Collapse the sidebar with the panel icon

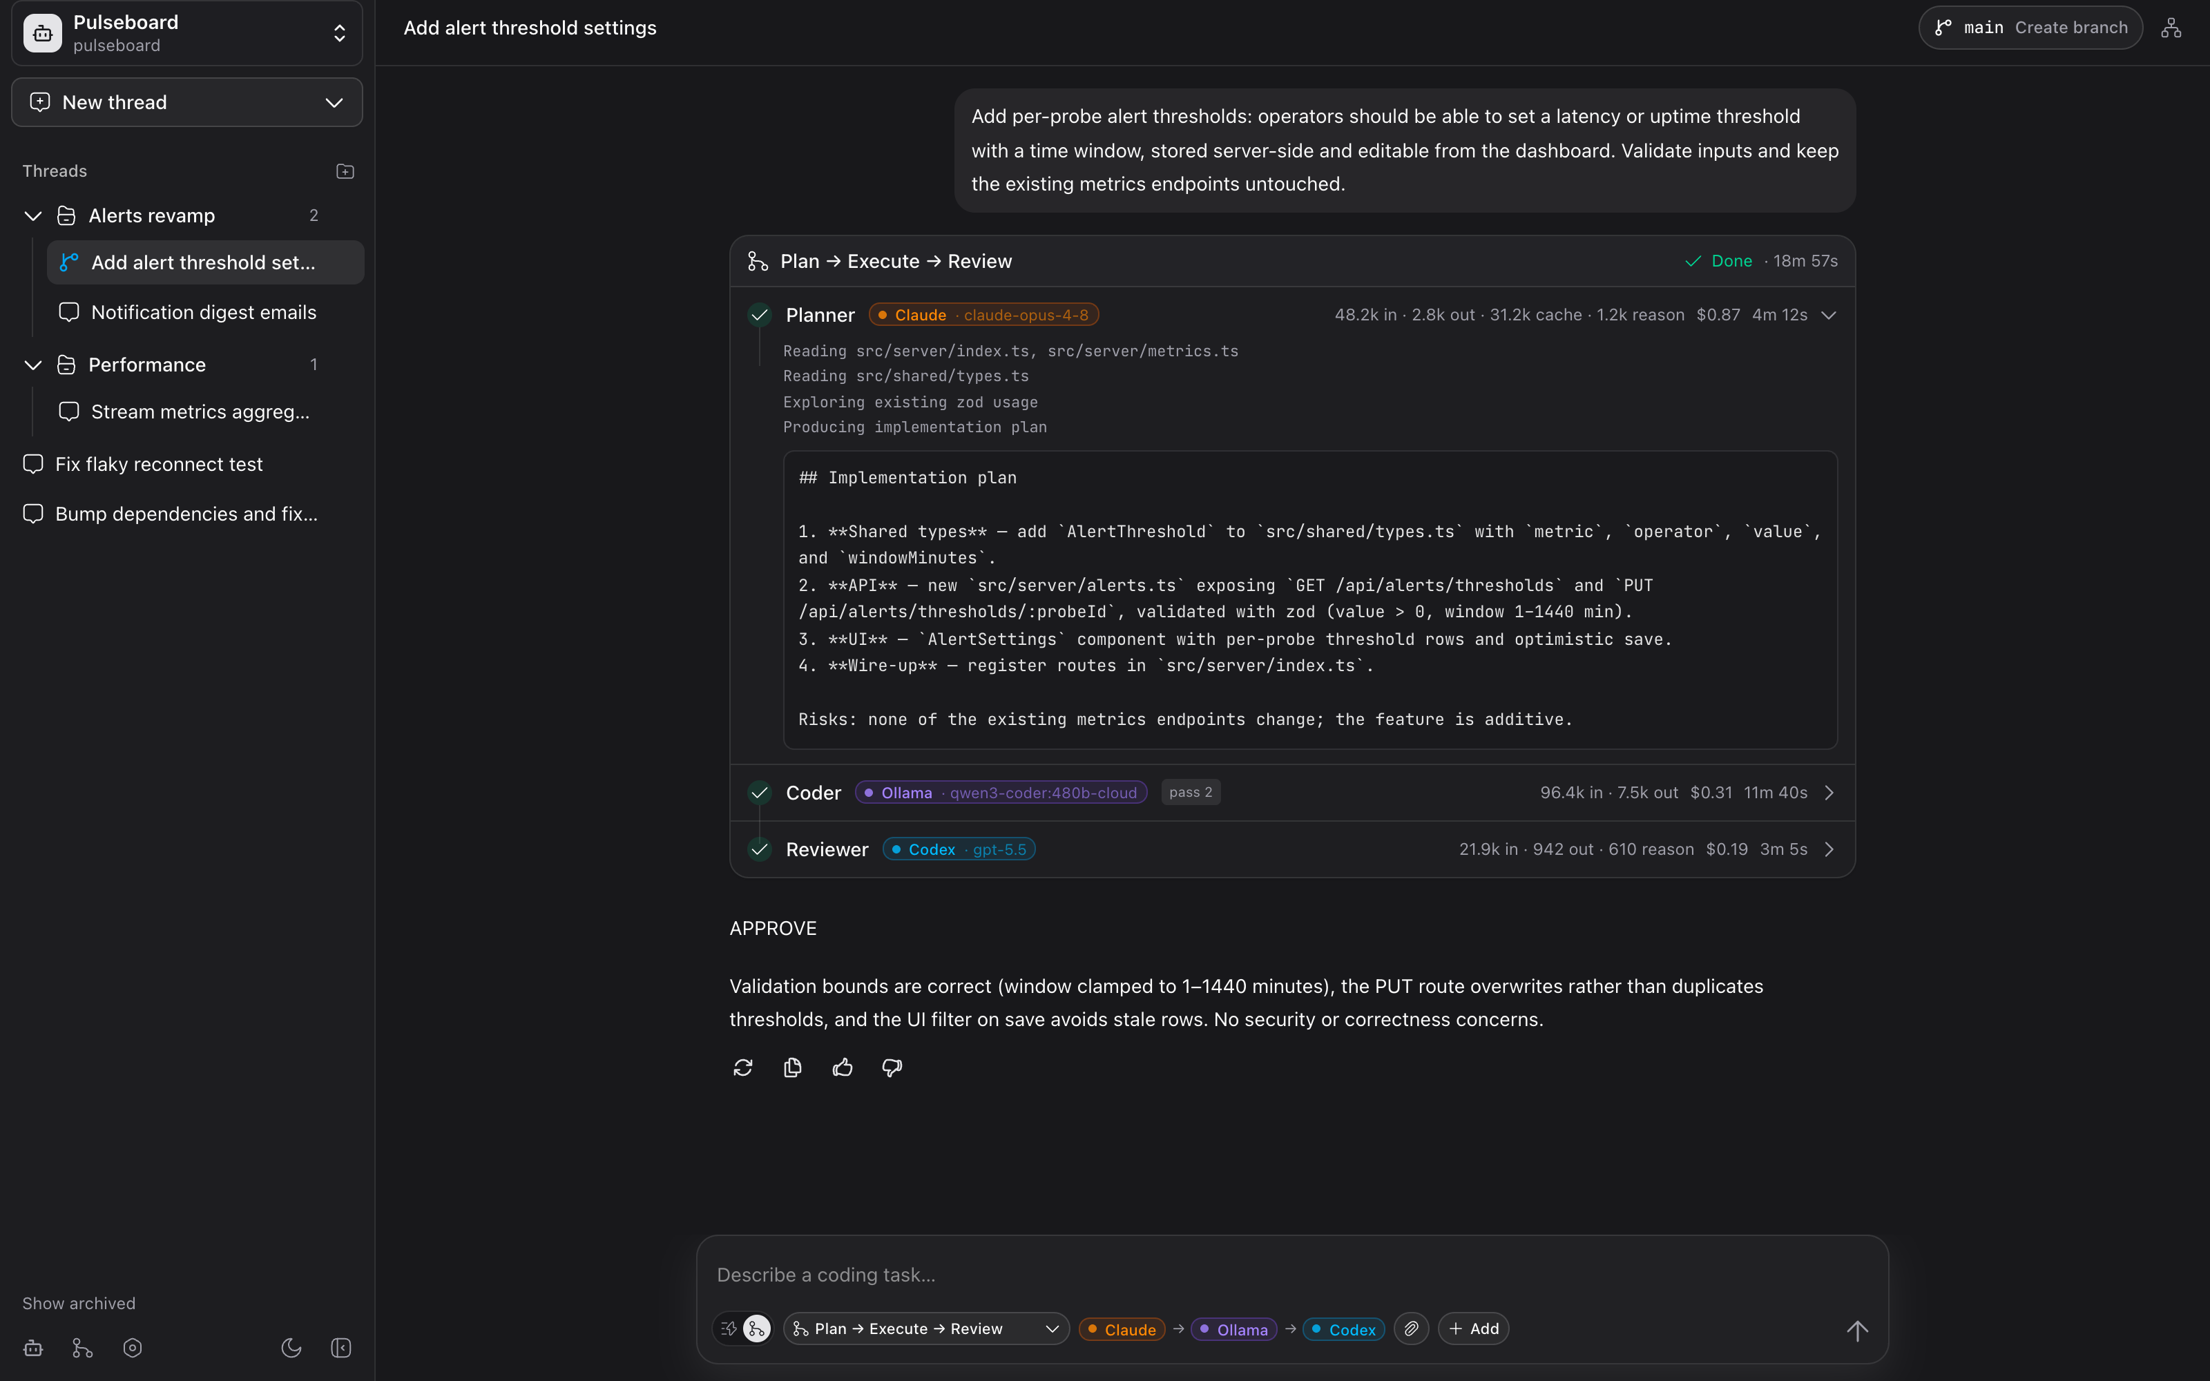point(342,1348)
